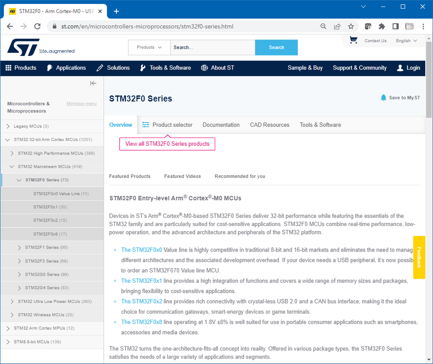
Task: Open the Chrome three-dot menu
Action: click(x=423, y=26)
